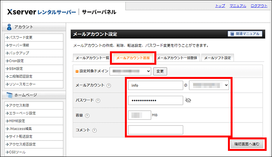
Task: Click the コメント input field
Action: point(156,130)
